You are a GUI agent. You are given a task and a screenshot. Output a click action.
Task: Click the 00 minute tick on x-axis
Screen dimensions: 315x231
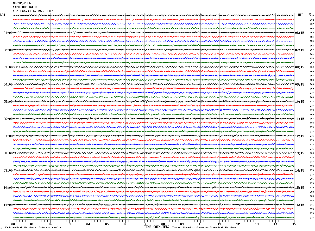pos(13,224)
